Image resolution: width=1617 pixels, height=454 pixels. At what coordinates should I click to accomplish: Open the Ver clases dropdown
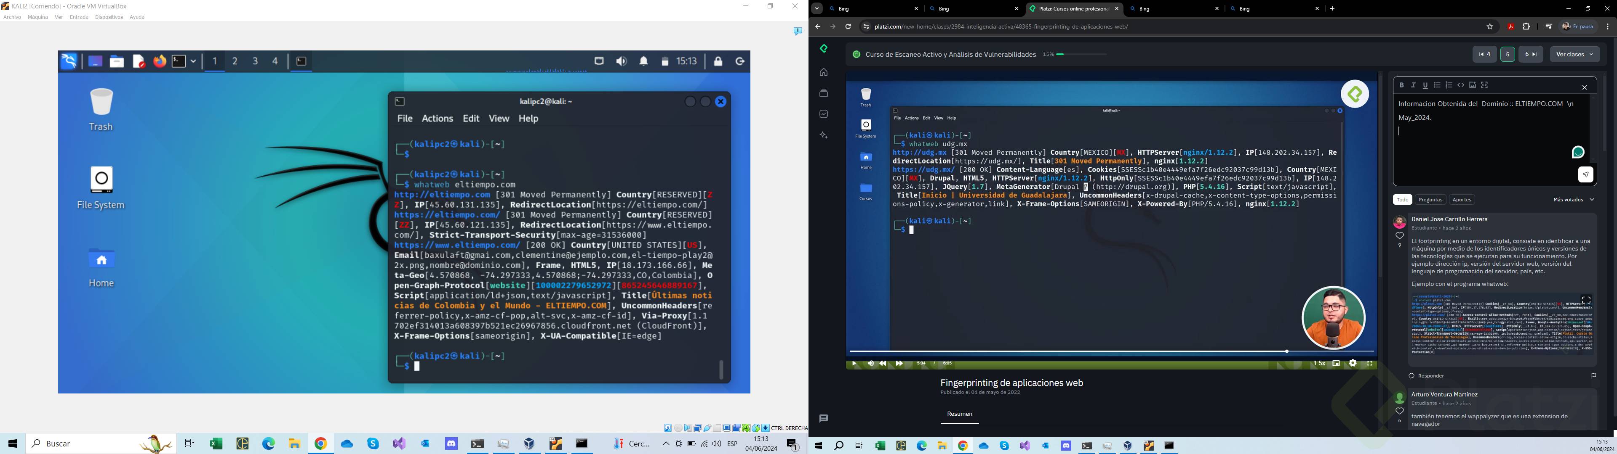click(x=1575, y=55)
